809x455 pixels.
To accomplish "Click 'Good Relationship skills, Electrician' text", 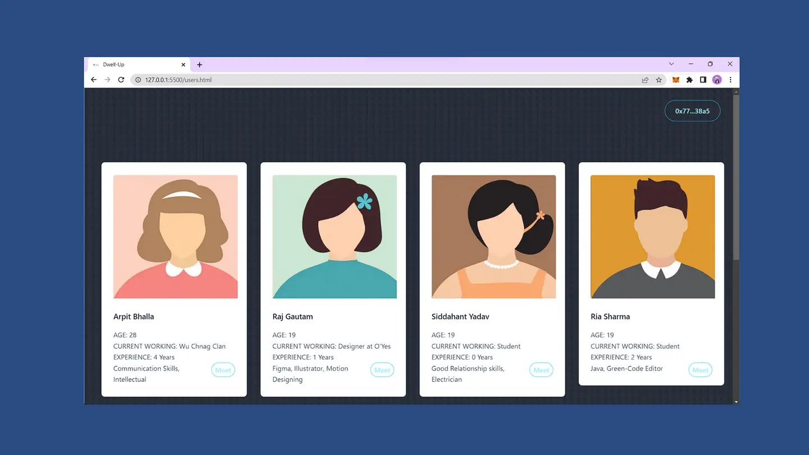I will click(468, 374).
